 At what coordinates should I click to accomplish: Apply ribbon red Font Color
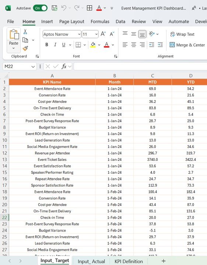point(106,45)
